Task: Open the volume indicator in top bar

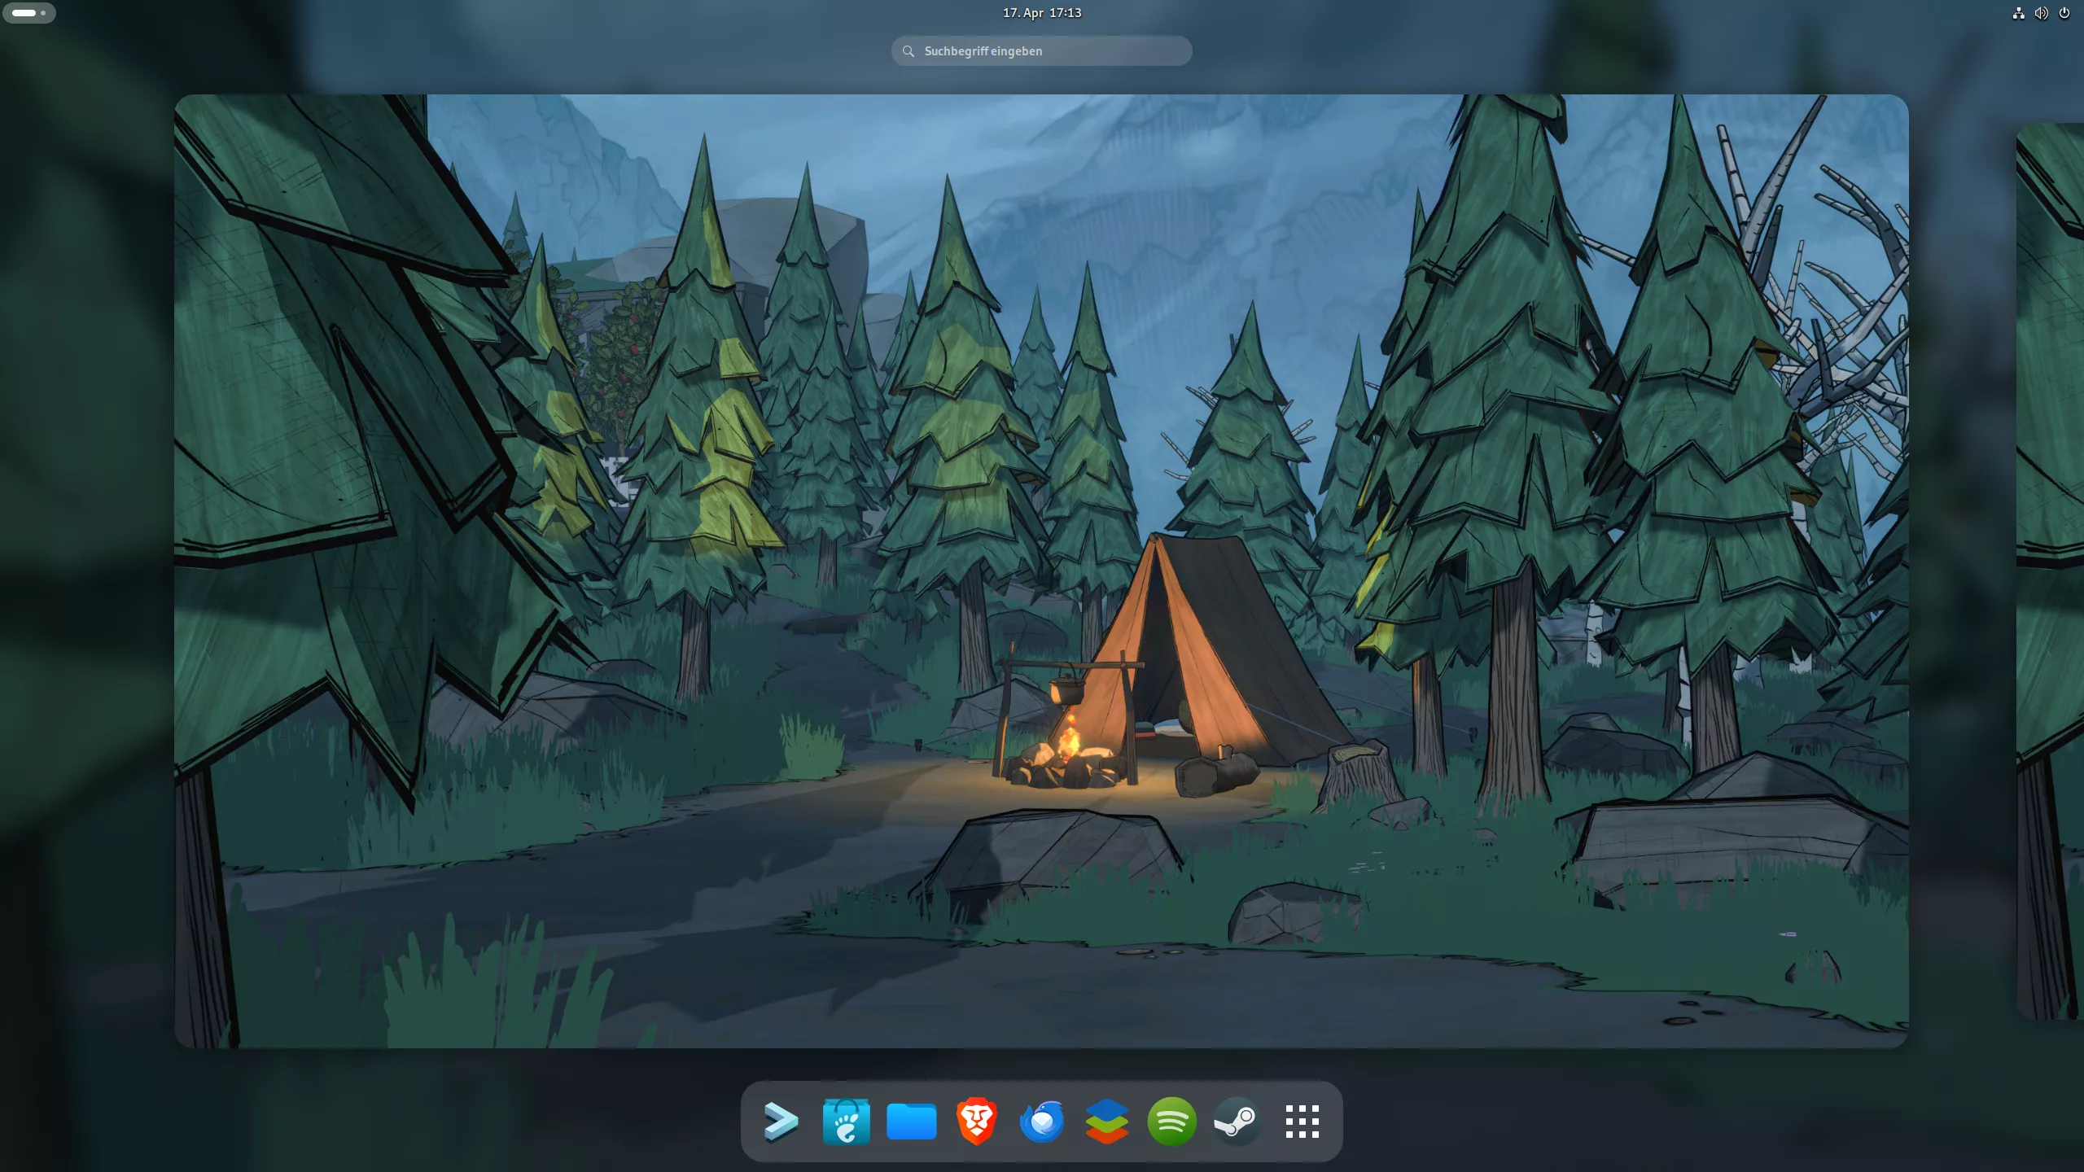Action: 2041,13
